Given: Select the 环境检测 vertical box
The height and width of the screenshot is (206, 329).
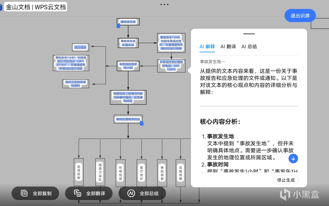Looking at the screenshot, I should (x=121, y=173).
